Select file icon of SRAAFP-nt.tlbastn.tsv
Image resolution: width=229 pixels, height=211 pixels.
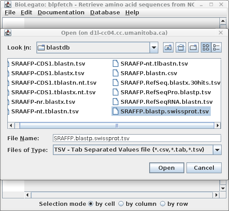(115, 63)
